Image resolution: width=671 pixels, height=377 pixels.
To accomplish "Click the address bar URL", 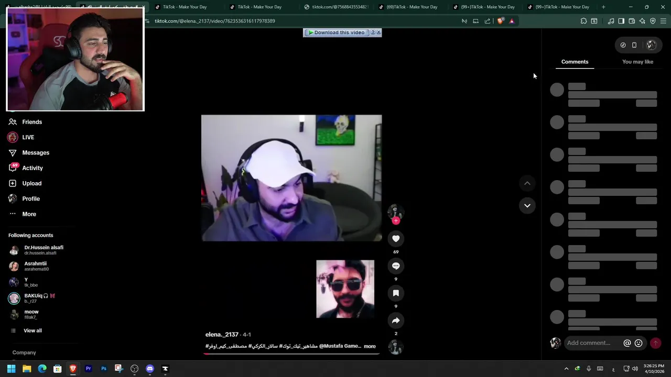I will pos(215,21).
